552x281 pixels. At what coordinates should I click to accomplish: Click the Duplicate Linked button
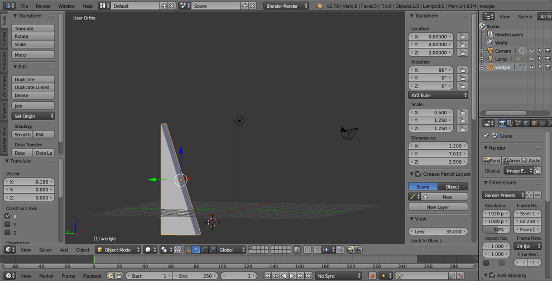click(x=33, y=87)
